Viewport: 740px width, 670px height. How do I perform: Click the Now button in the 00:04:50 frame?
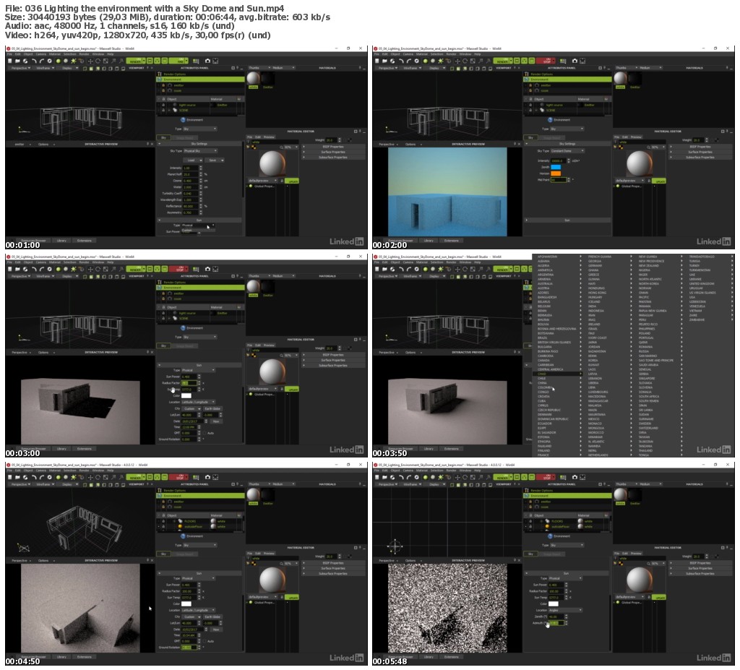coord(216,630)
